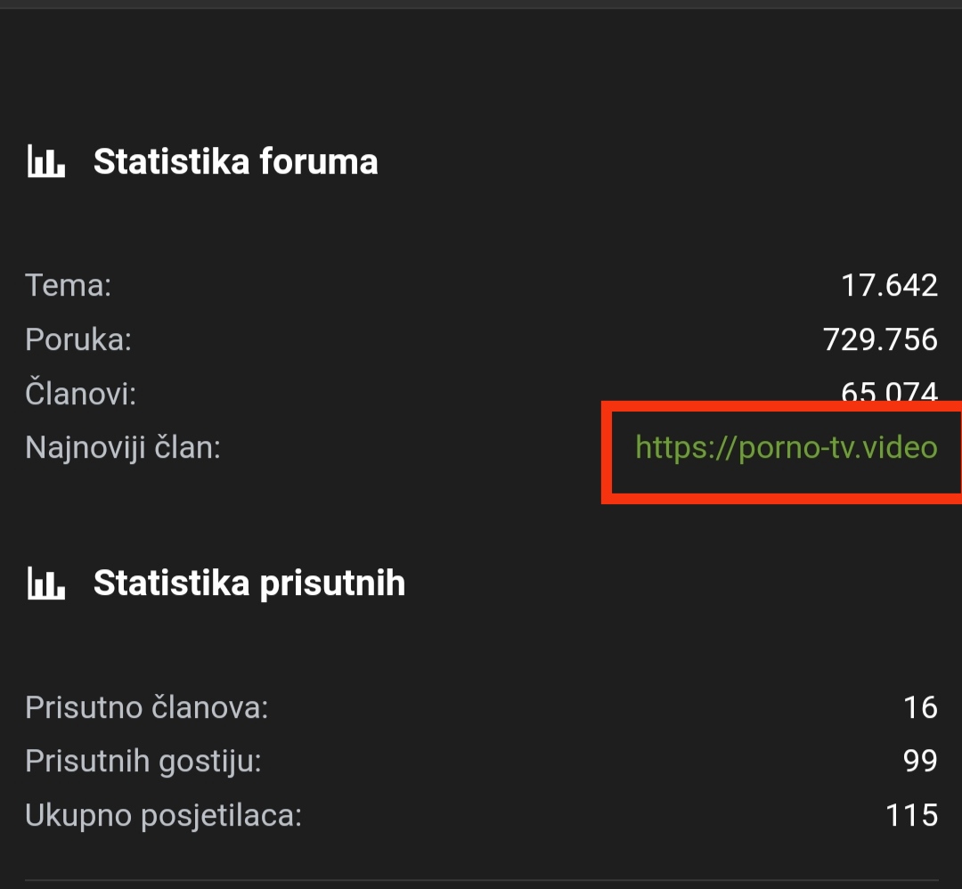Click the topics count 17.642

click(889, 285)
